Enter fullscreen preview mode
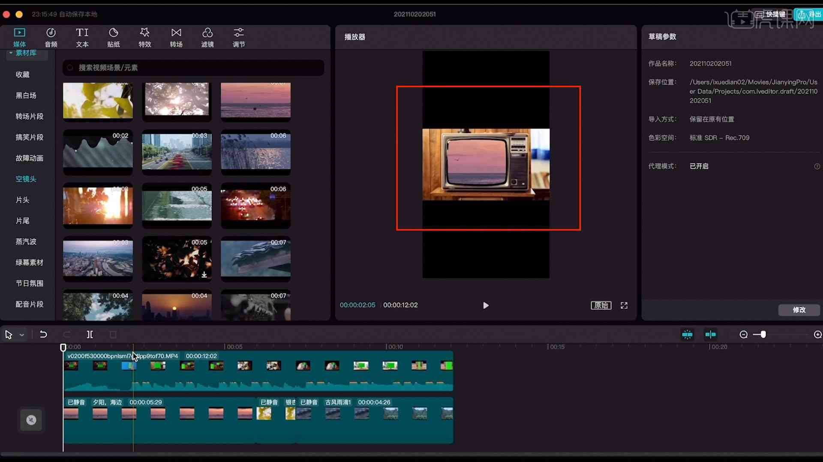This screenshot has height=462, width=823. [624, 305]
